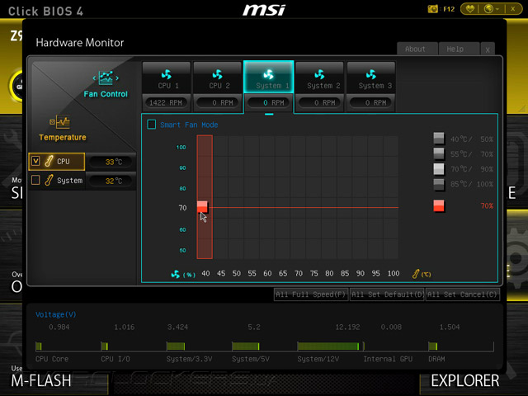The height and width of the screenshot is (396, 528).
Task: Click the Internal GPU label
Action: click(388, 359)
